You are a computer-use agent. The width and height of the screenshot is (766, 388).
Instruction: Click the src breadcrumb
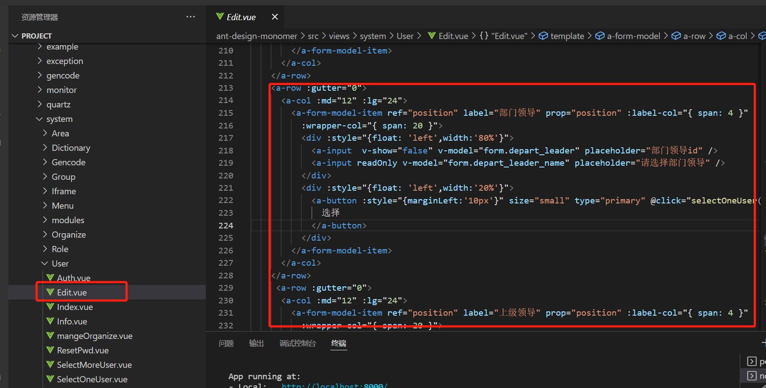(313, 36)
